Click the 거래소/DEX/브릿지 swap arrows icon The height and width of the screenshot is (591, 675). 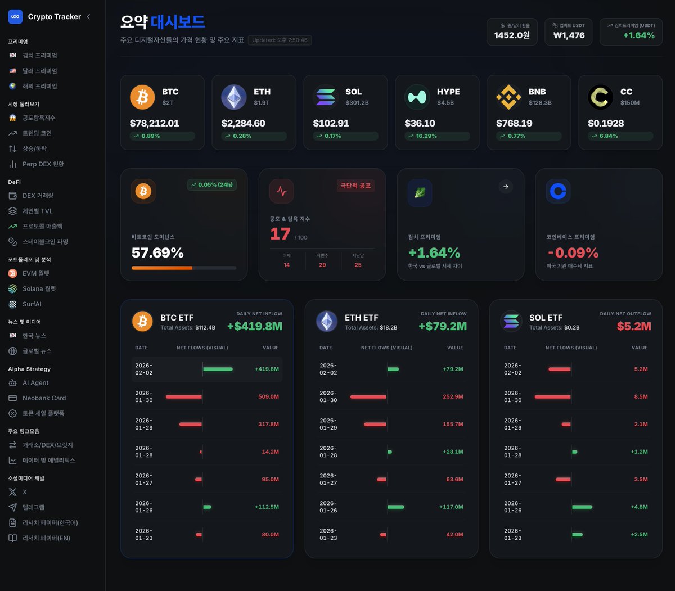pyautogui.click(x=12, y=445)
